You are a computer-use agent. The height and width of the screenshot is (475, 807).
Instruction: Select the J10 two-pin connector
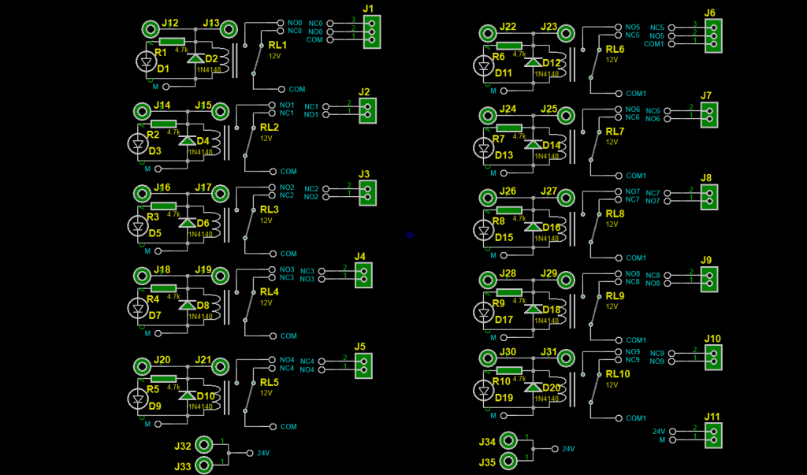pos(714,357)
